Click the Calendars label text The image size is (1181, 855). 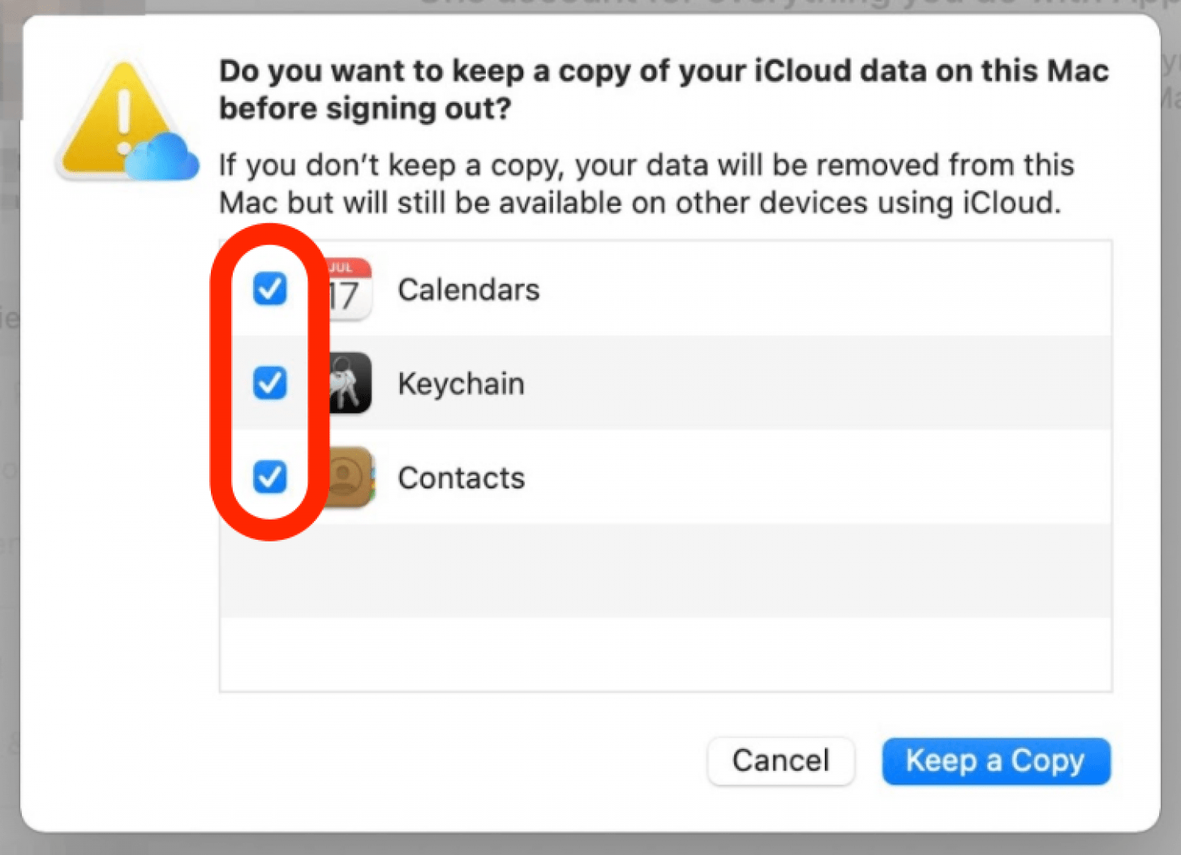point(468,289)
